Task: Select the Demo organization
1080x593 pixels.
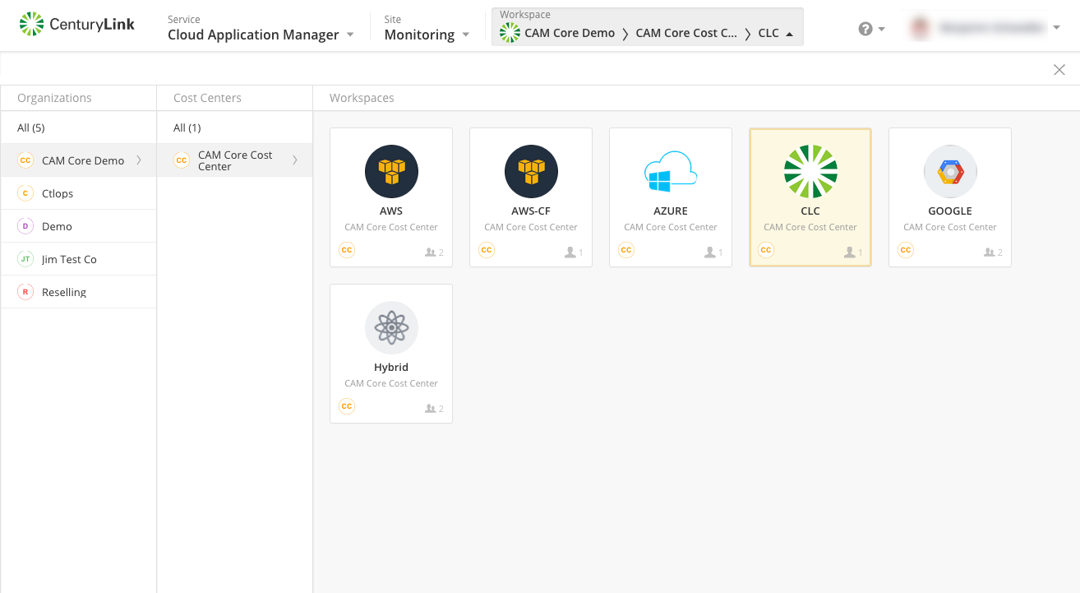Action: (x=78, y=226)
